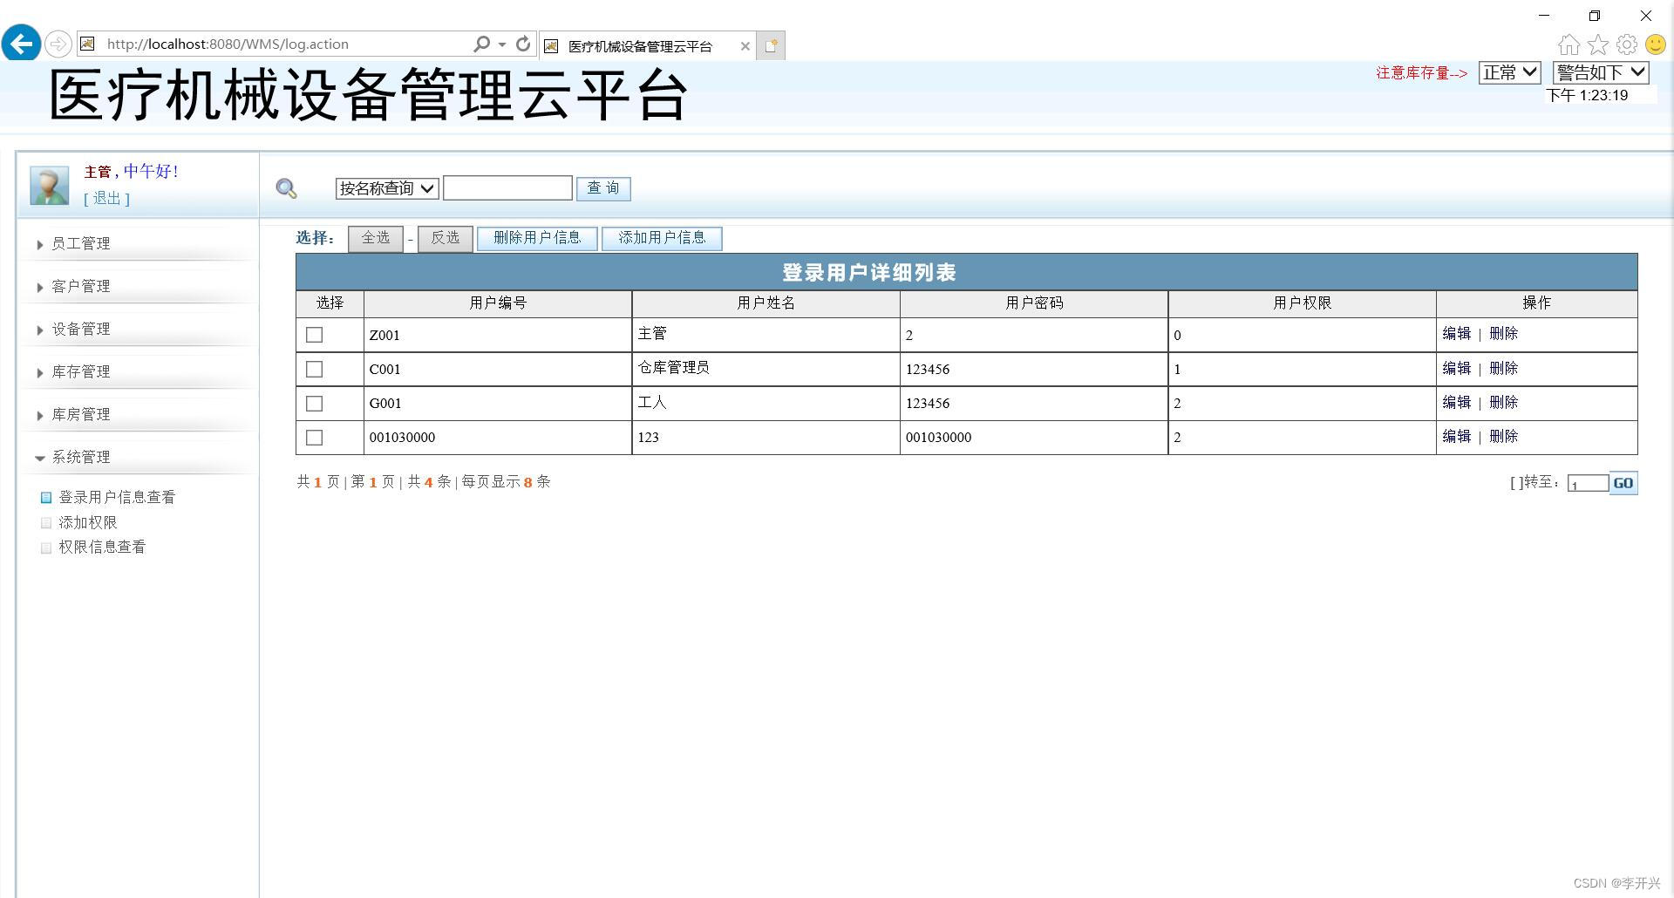Click the 查询 search button
The height and width of the screenshot is (898, 1674).
click(x=603, y=188)
